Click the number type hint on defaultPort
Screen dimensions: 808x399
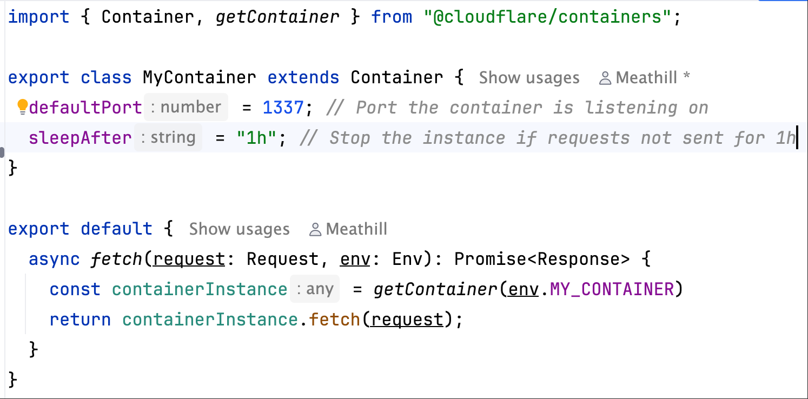[186, 107]
